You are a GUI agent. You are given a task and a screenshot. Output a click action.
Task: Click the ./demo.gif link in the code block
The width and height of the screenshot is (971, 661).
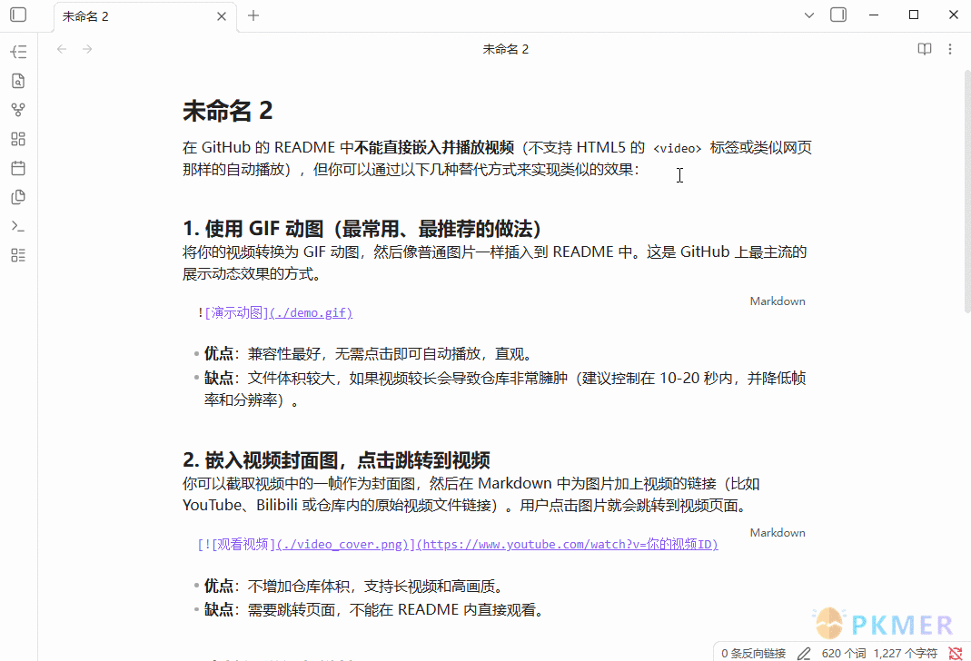coord(312,313)
